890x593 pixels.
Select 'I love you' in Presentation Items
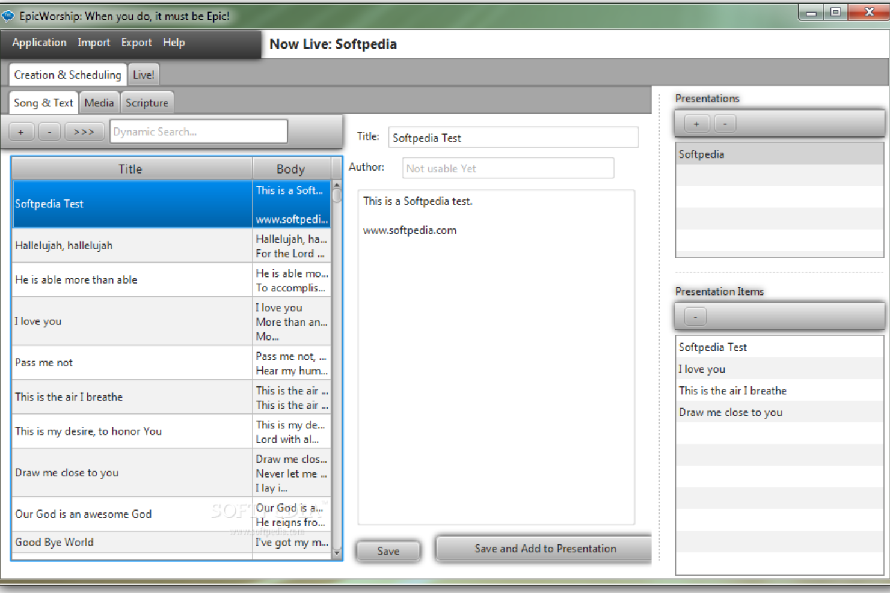coord(779,369)
